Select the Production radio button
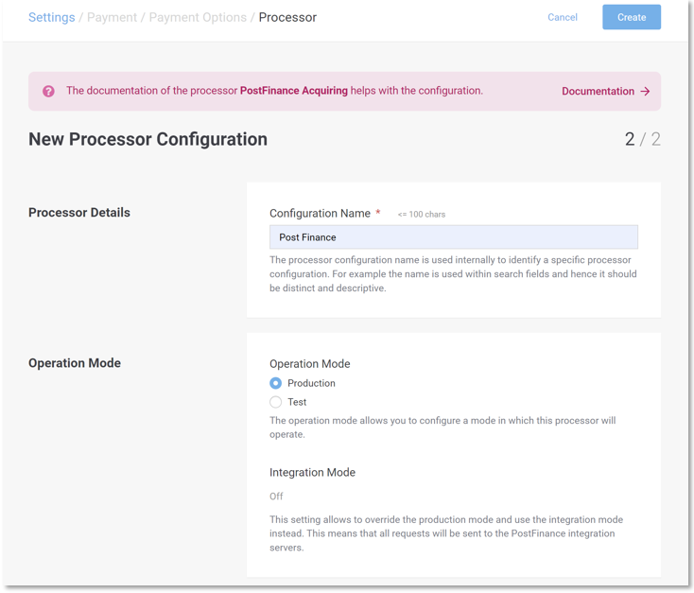694x593 pixels. point(276,383)
